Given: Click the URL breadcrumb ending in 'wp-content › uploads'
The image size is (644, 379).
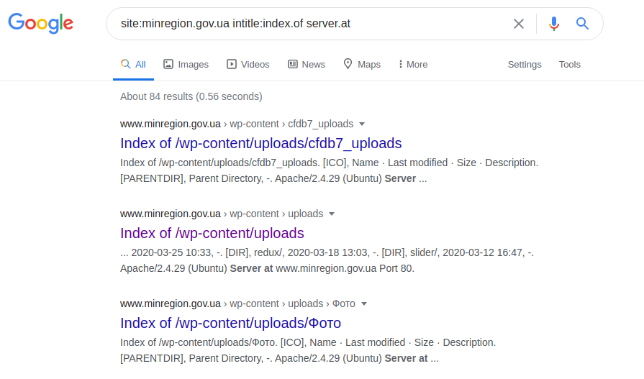Looking at the screenshot, I should point(222,214).
